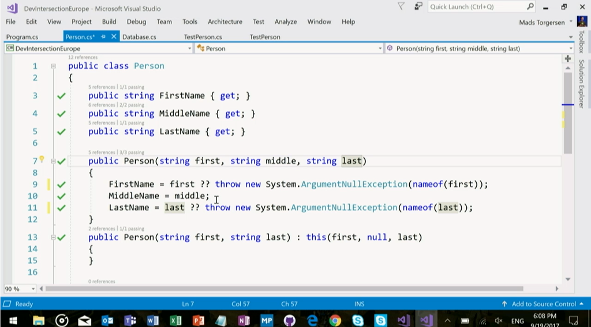The image size is (591, 327).
Task: Switch to the Program.cs tab
Action: point(23,37)
